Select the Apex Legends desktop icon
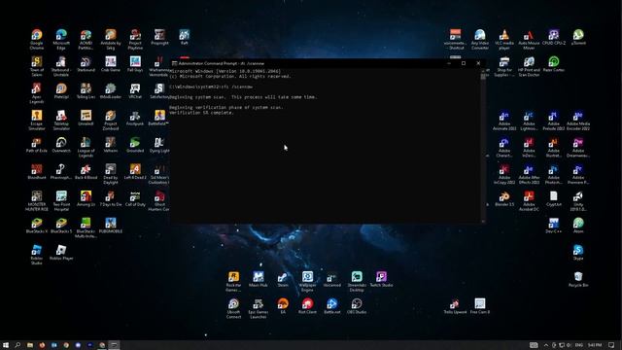Screen dimensions: 622x350 pyautogui.click(x=37, y=93)
